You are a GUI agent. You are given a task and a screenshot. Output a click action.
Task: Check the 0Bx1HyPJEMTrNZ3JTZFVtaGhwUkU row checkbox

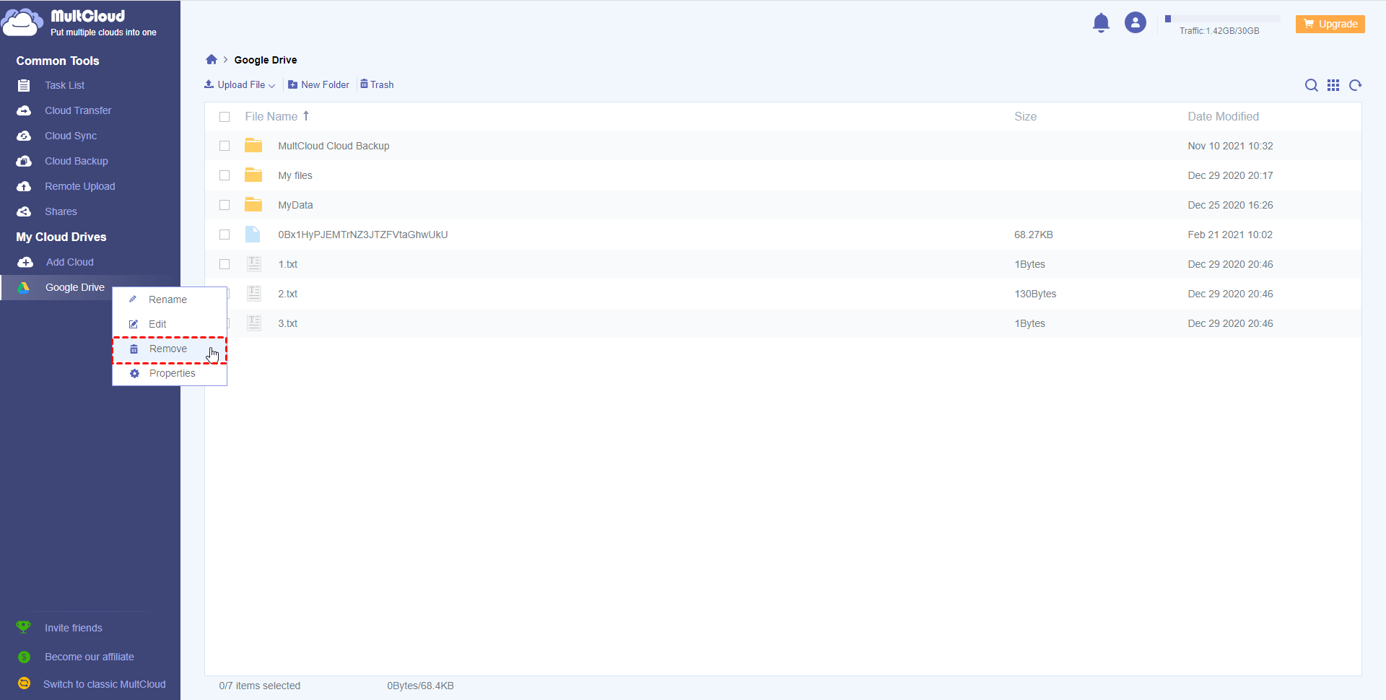pyautogui.click(x=225, y=235)
